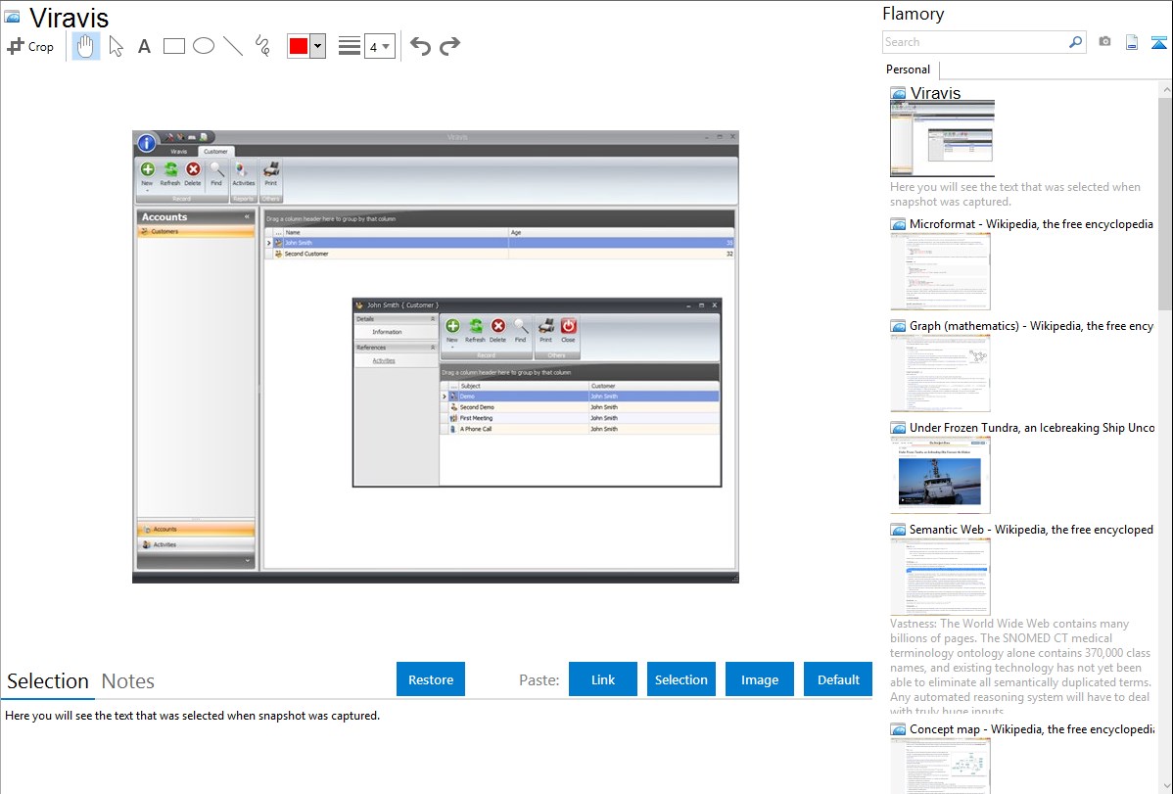Click the blue Flamory icon at top right
The image size is (1173, 794).
[1158, 42]
